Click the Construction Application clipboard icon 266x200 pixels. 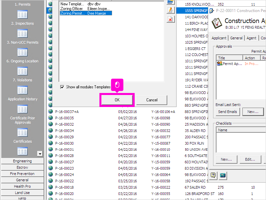click(217, 23)
